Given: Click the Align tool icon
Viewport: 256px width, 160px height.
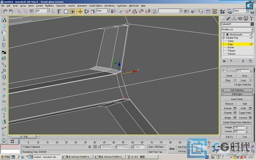Looking at the screenshot, I should [193, 11].
